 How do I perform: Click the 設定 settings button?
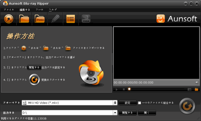coord(128,103)
